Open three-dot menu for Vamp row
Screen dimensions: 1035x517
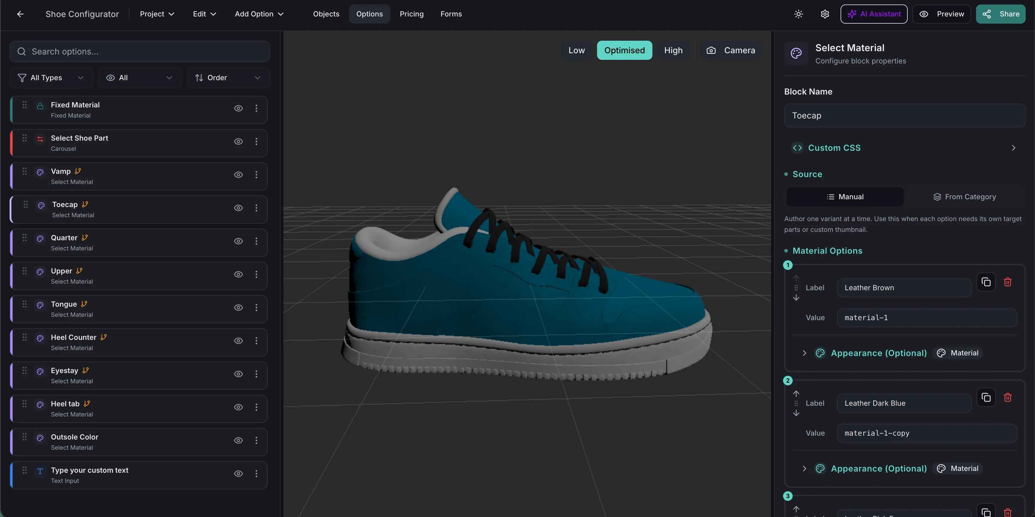point(256,175)
